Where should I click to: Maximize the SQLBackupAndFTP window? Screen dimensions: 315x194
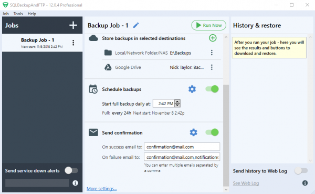point(292,5)
